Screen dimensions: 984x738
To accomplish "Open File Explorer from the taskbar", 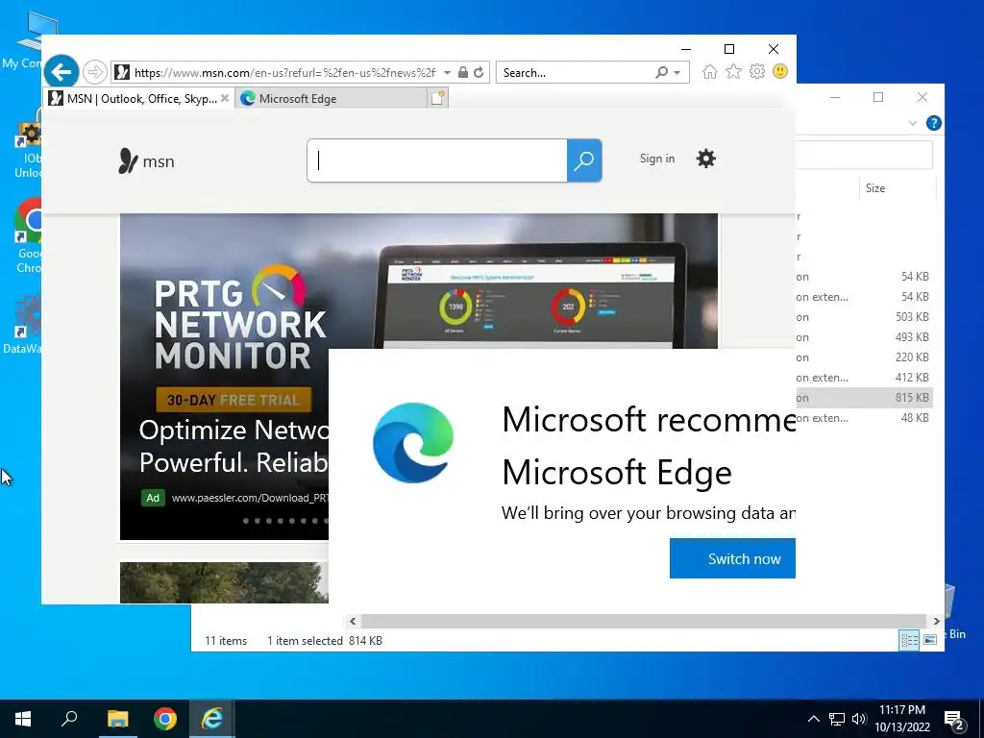I will click(117, 719).
